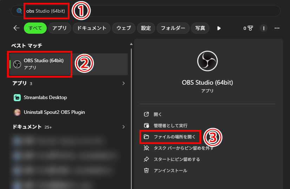This screenshot has height=189, width=290.
Task: Show more filters with play arrow
Action: tap(219, 28)
